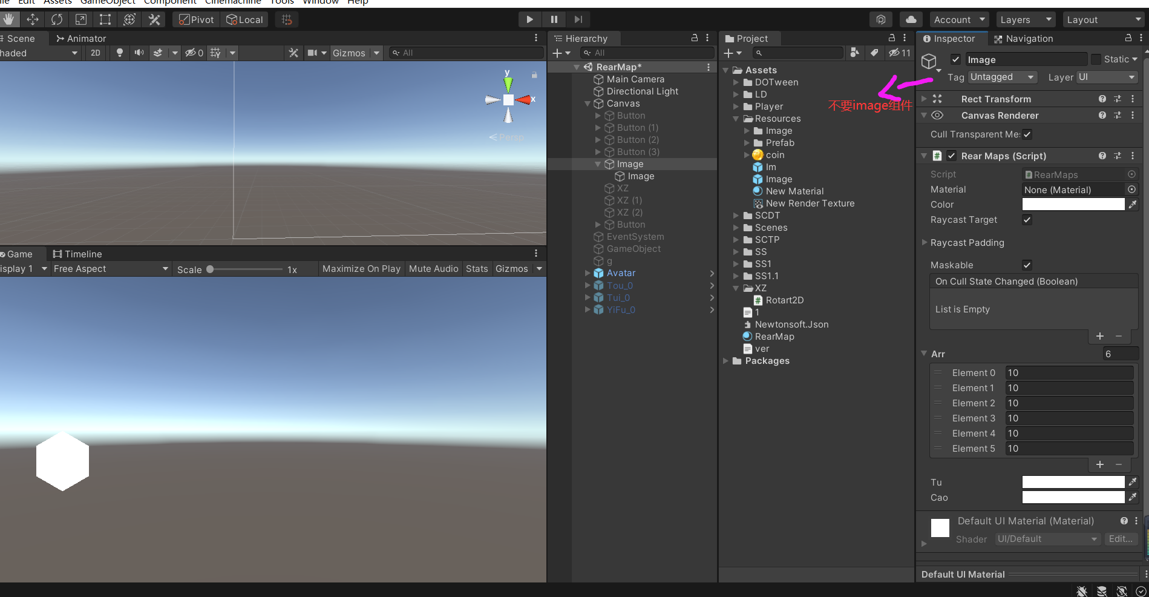Toggle scene lighting bulb icon
1149x597 pixels.
(x=120, y=53)
